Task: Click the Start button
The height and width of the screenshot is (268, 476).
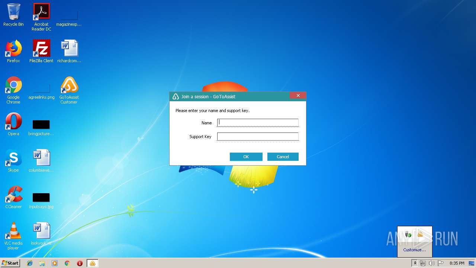Action: click(10, 263)
